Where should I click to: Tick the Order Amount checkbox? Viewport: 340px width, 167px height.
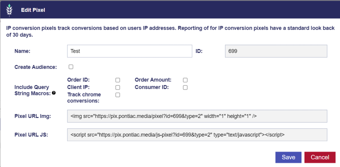pyautogui.click(x=185, y=80)
